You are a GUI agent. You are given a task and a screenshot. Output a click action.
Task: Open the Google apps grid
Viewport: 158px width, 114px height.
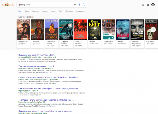click(143, 5)
